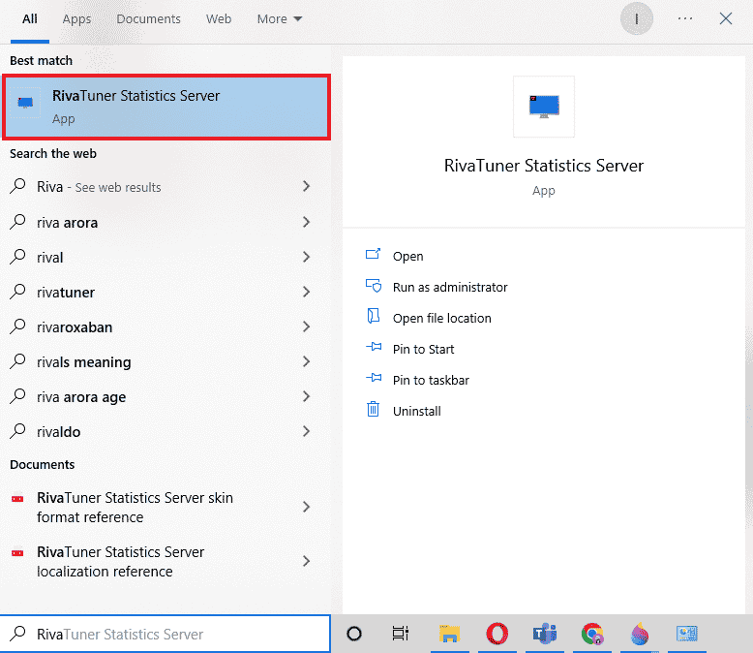Click the search box with RivaTuner text
753x653 pixels.
tap(166, 634)
